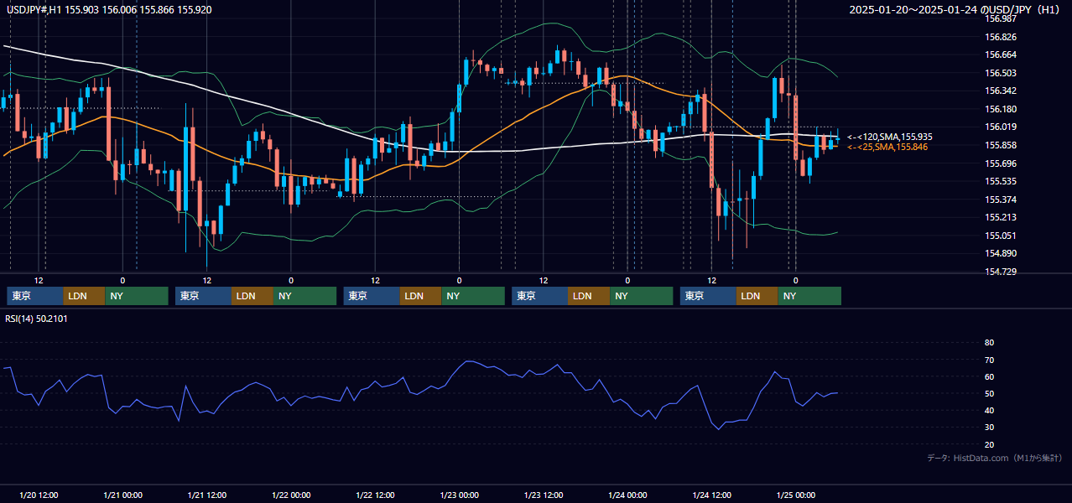Image resolution: width=1072 pixels, height=503 pixels.
Task: Click the NY session box for January 20
Action: tap(137, 296)
